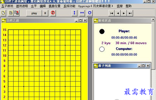Maximize the 自然之道 board window
This screenshot has height=100, width=156.
tap(80, 21)
